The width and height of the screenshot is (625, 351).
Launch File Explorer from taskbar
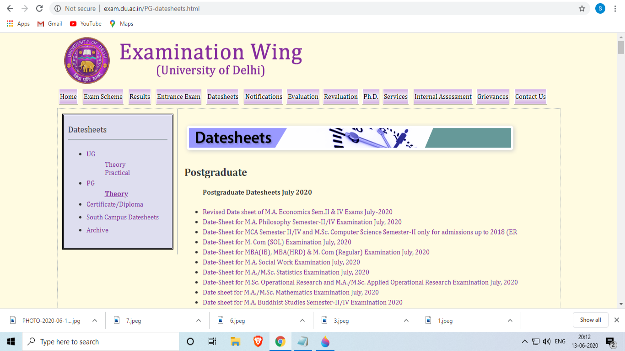point(235,341)
